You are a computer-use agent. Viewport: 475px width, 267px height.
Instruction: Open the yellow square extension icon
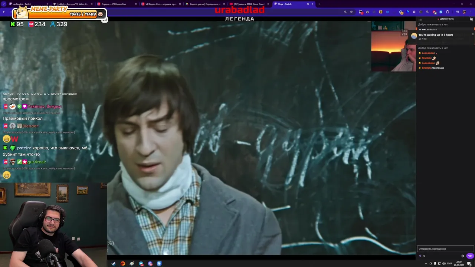pos(381,12)
